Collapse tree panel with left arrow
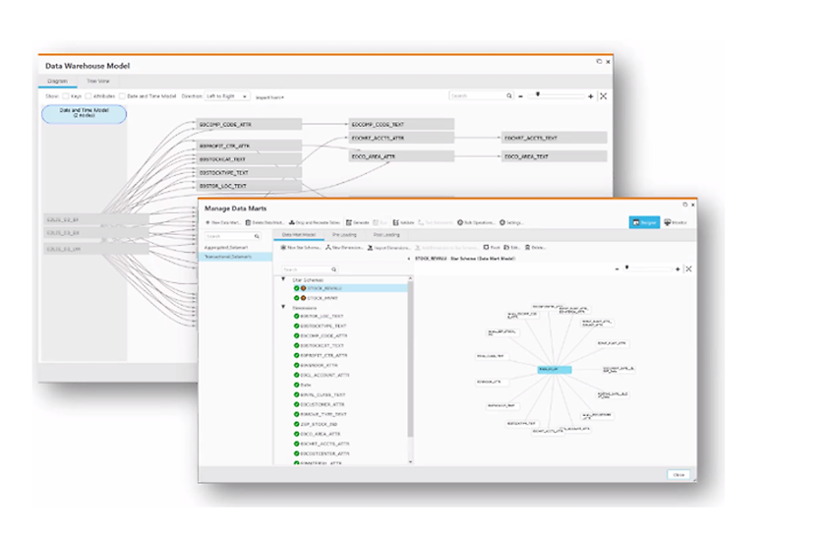 (x=409, y=259)
